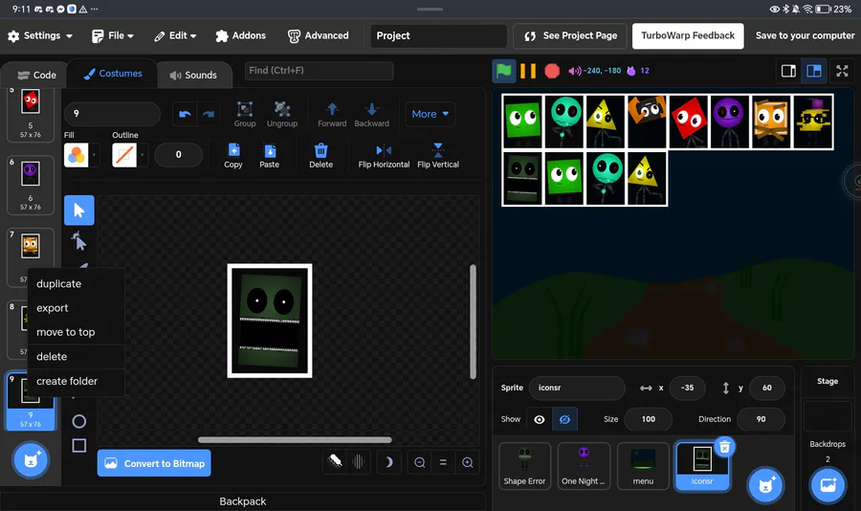Open the Addons settings

[x=240, y=35]
